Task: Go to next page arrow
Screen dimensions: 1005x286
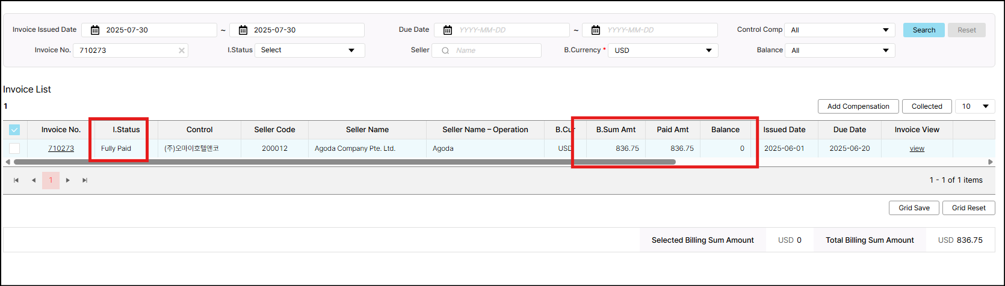Action: pos(68,180)
